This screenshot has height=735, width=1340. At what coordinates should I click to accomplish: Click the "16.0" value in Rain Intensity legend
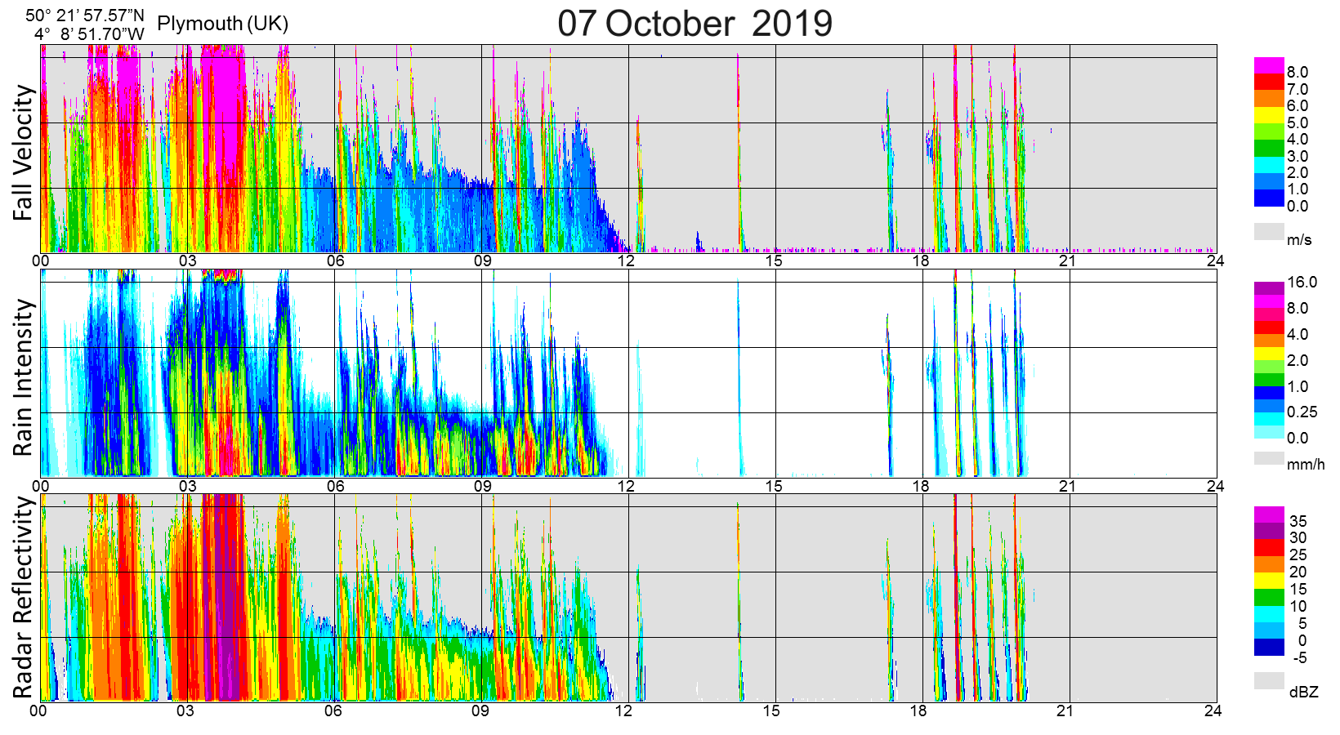tap(1302, 282)
